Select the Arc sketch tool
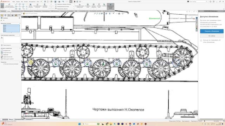 [x=20, y=7]
